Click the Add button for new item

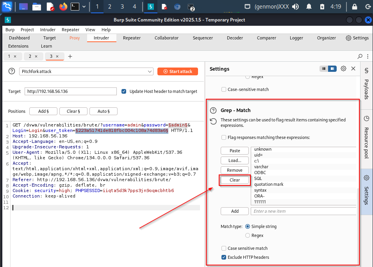pos(235,211)
